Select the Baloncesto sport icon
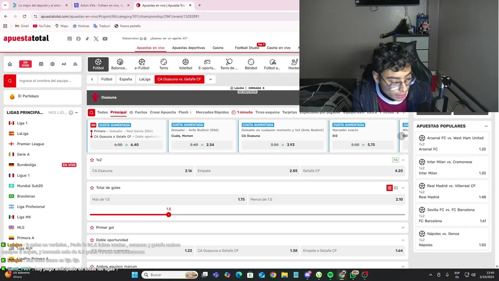 tap(120, 64)
